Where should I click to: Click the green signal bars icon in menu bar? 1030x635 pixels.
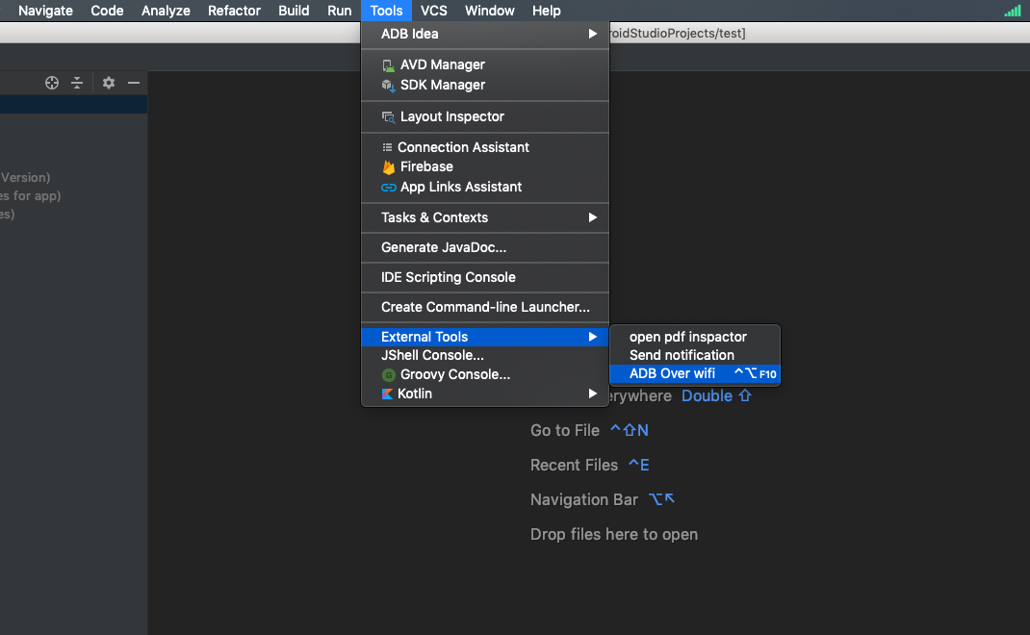click(x=1013, y=11)
